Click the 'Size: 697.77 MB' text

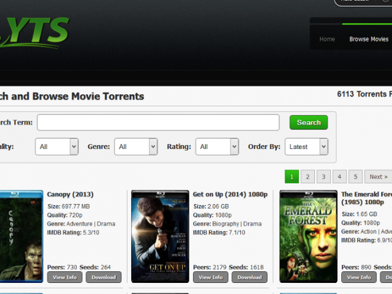69,206
